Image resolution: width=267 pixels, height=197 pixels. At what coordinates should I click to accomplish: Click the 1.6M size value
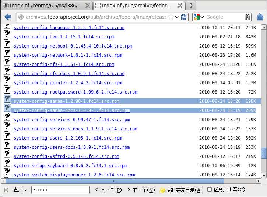tap(251, 55)
